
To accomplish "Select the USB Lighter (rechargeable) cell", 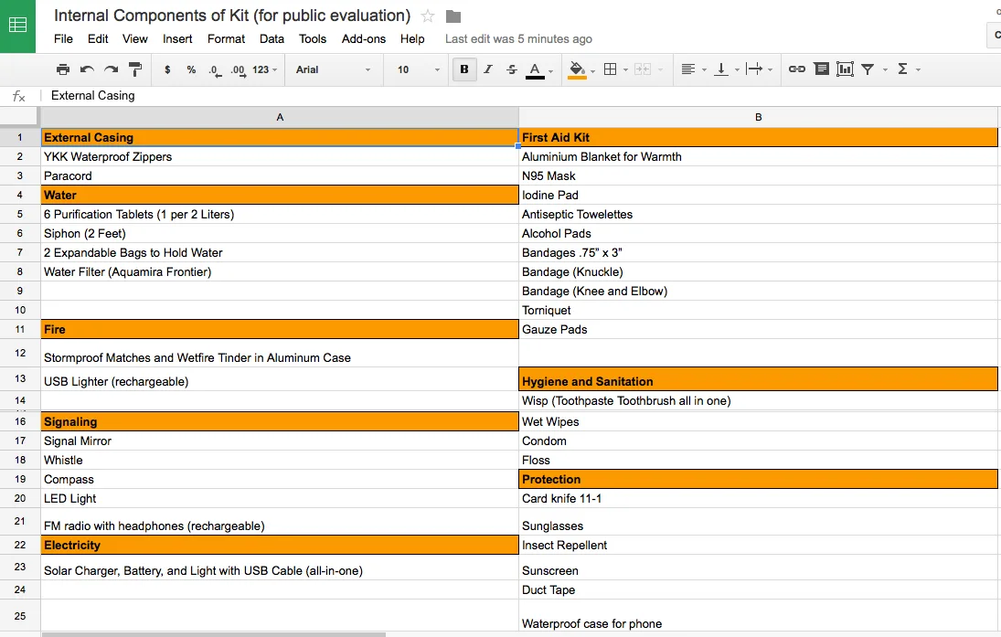I will 280,378.
